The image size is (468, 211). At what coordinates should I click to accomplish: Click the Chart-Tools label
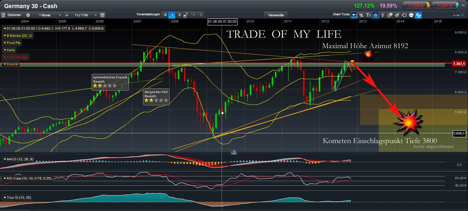coord(341,14)
